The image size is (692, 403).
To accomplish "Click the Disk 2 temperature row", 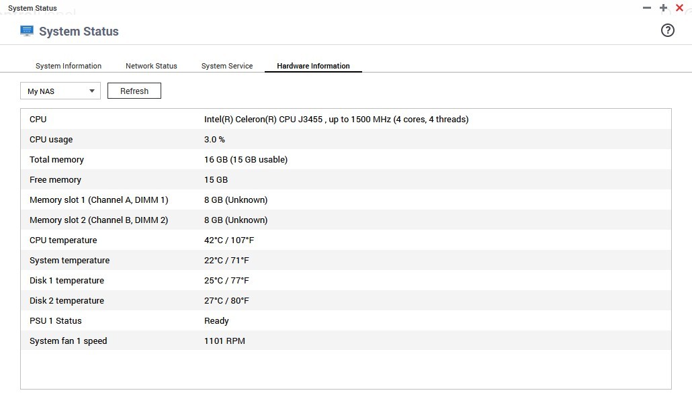I will click(346, 301).
